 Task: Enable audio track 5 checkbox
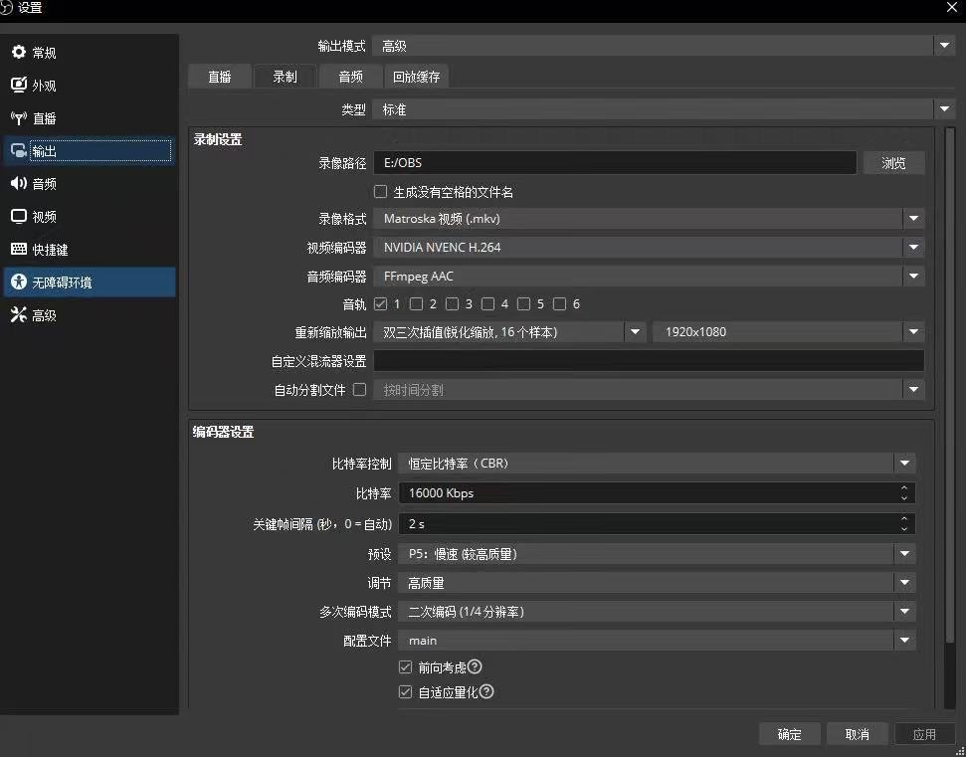[523, 303]
